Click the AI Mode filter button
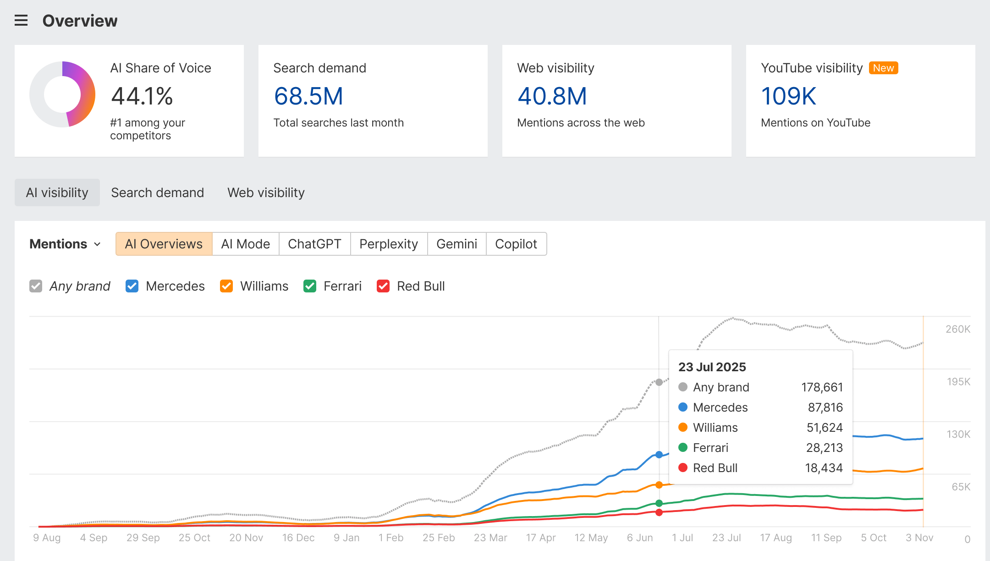 245,244
